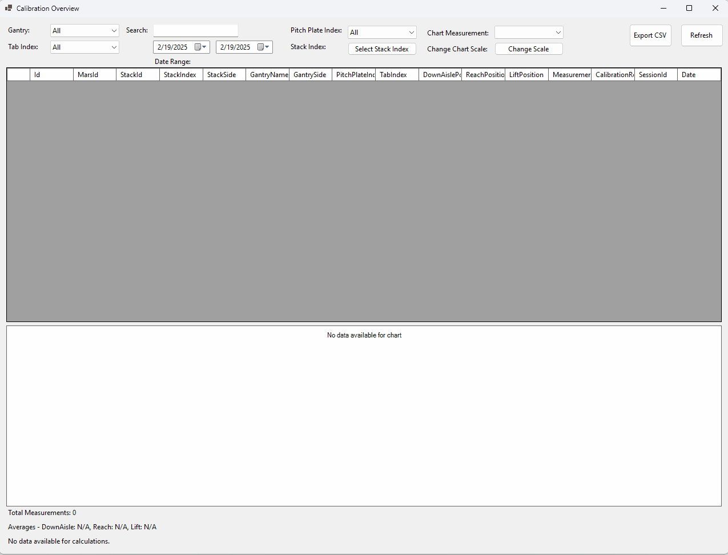728x555 pixels.
Task: Click the StackIndex column header
Action: [x=180, y=74]
